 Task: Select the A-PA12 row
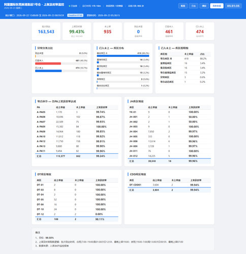77,141
